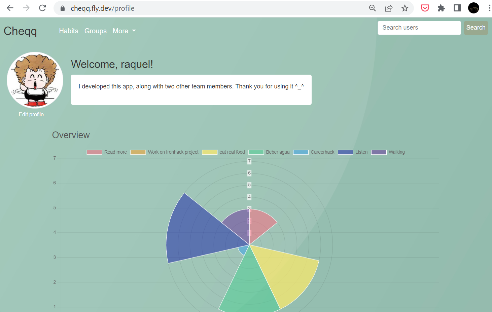Click the browser back arrow
The width and height of the screenshot is (492, 312).
(x=10, y=8)
